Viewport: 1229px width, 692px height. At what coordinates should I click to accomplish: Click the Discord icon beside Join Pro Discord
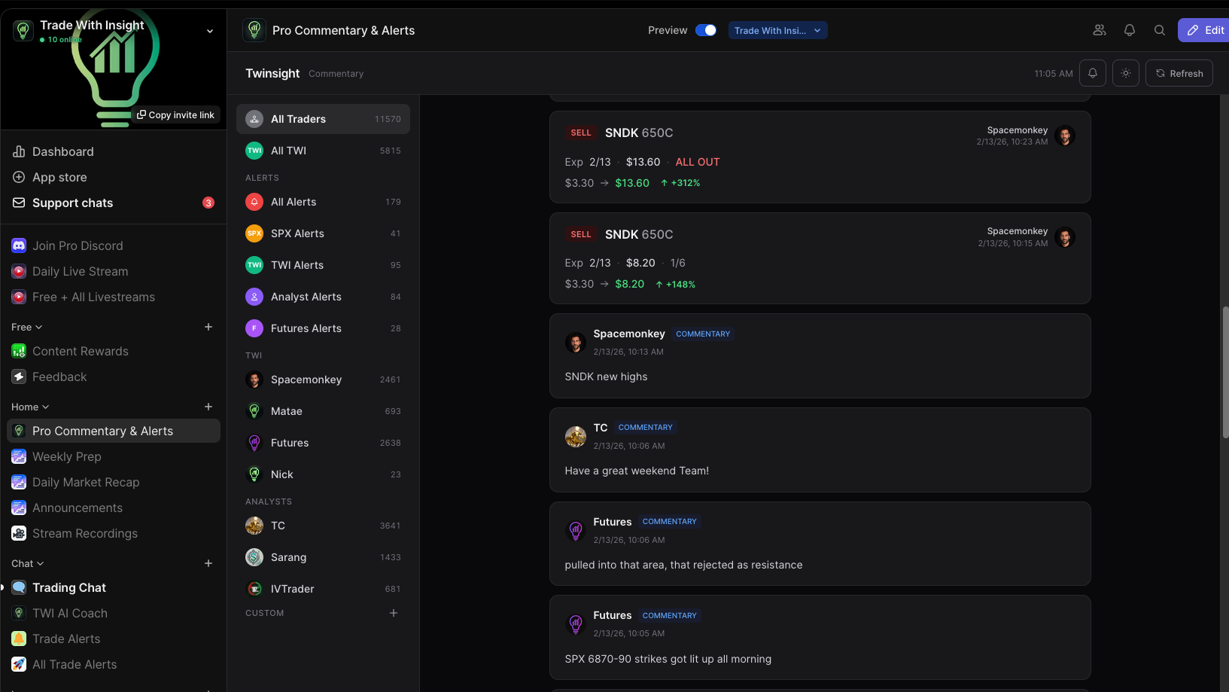(18, 245)
